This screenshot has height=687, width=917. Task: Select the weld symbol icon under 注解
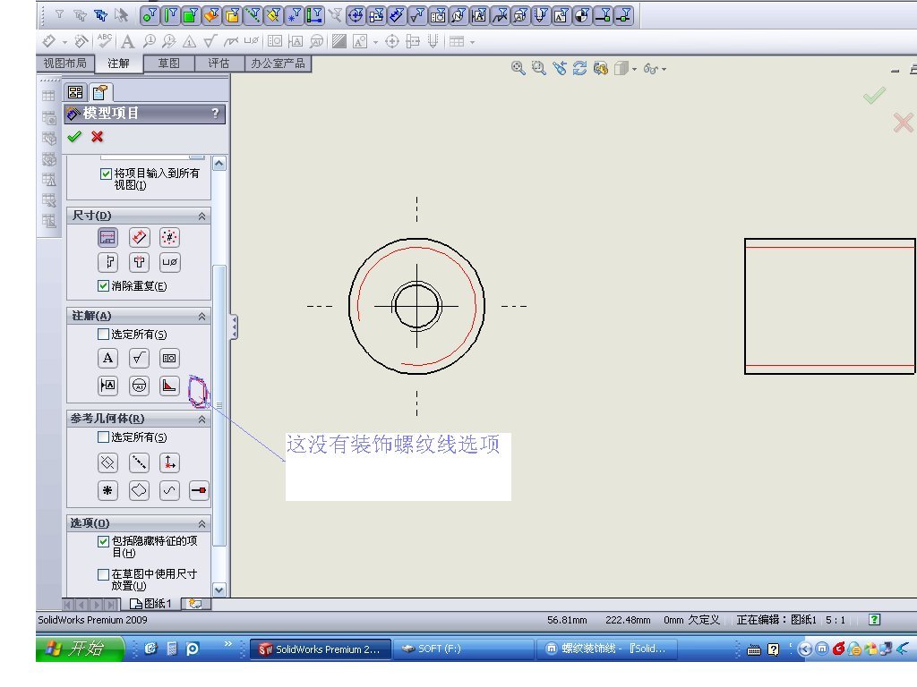pyautogui.click(x=169, y=386)
